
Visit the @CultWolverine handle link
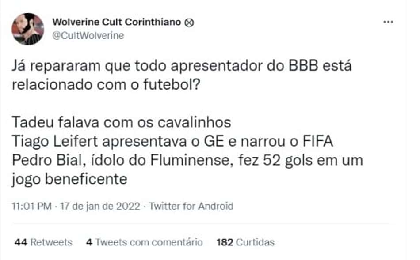pyautogui.click(x=88, y=35)
